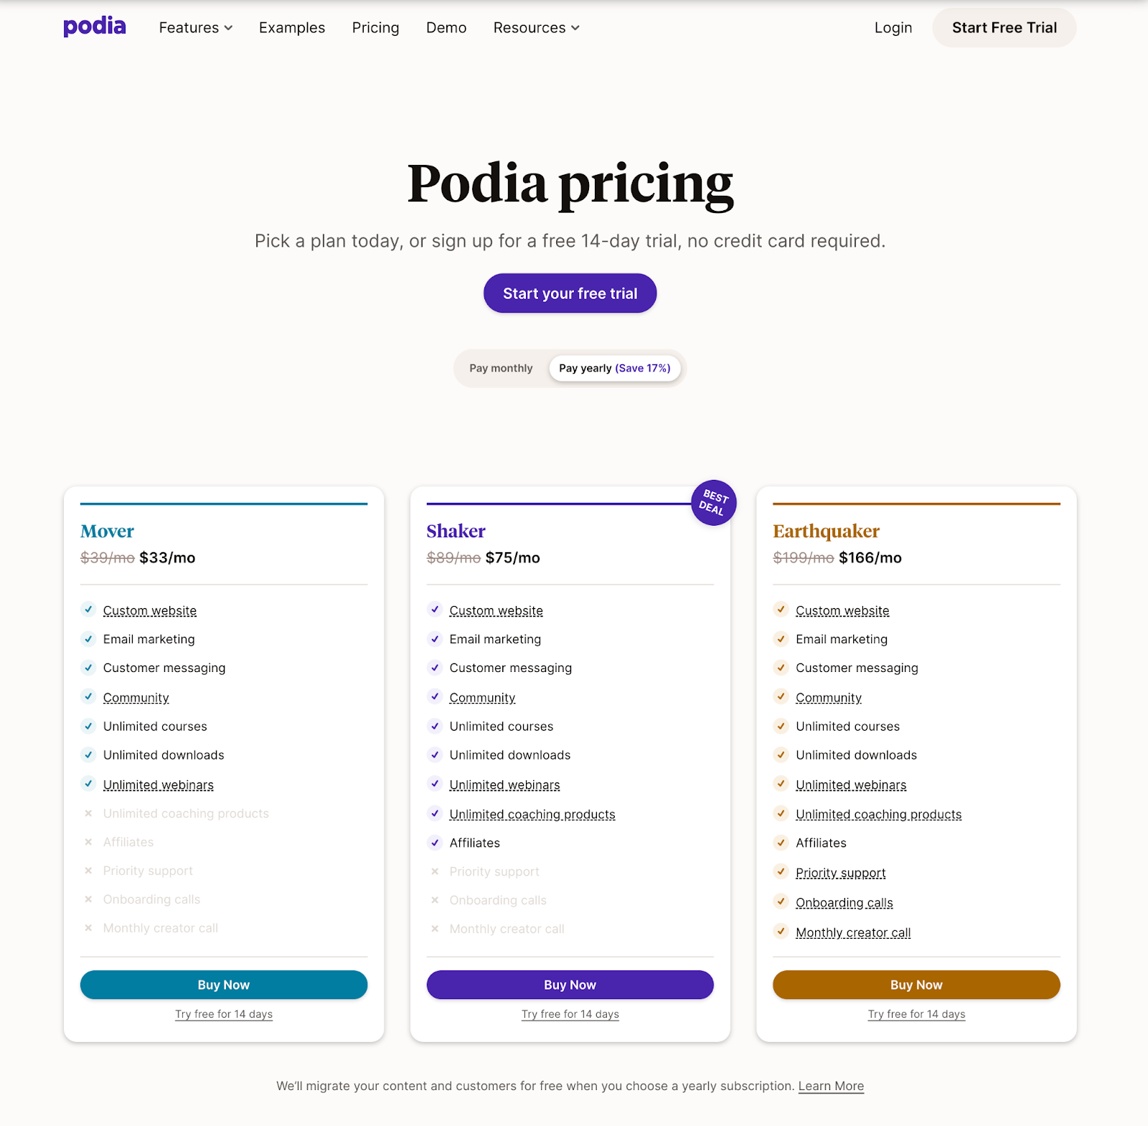The height and width of the screenshot is (1126, 1148).
Task: Open Unlimited coaching products tooltip in Shaker plan
Action: click(x=532, y=814)
